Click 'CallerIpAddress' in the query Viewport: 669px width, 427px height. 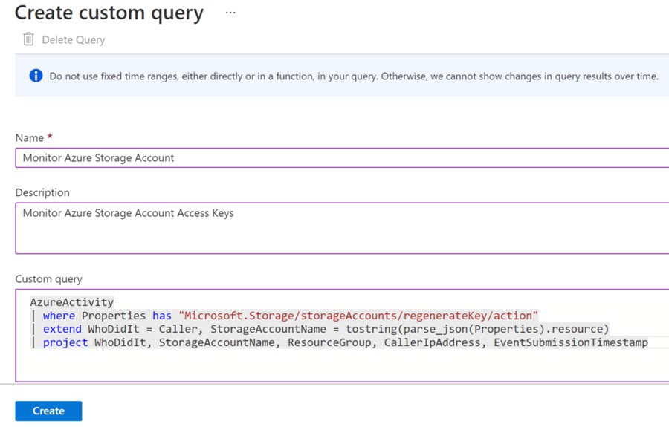(432, 342)
